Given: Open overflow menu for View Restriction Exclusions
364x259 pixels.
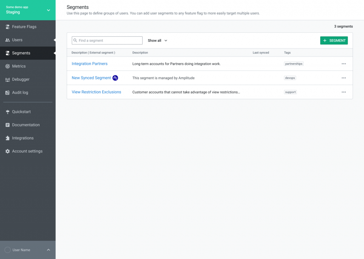Looking at the screenshot, I should pyautogui.click(x=344, y=92).
